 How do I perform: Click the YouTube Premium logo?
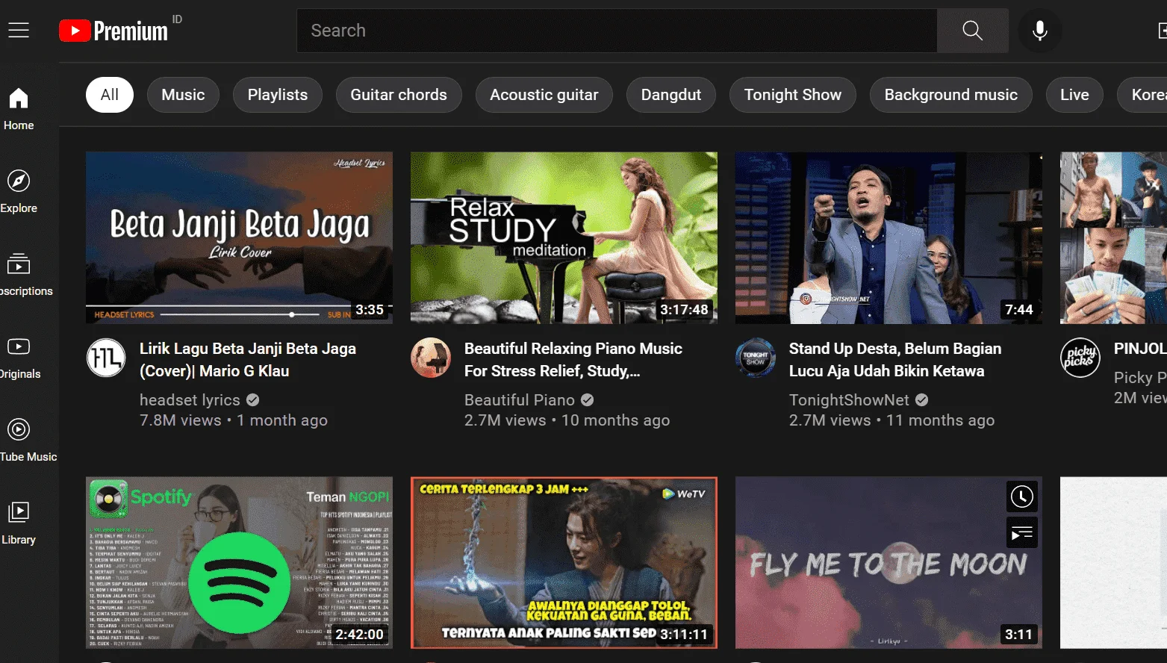(113, 31)
